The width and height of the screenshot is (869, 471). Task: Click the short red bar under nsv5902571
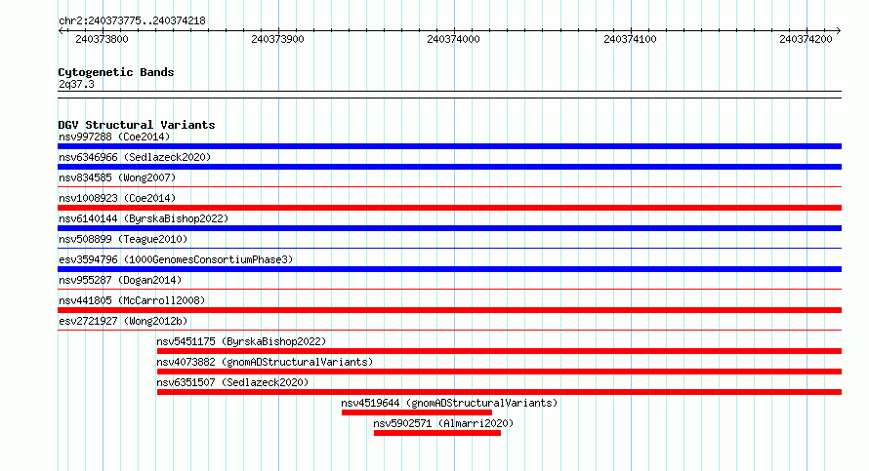(437, 433)
